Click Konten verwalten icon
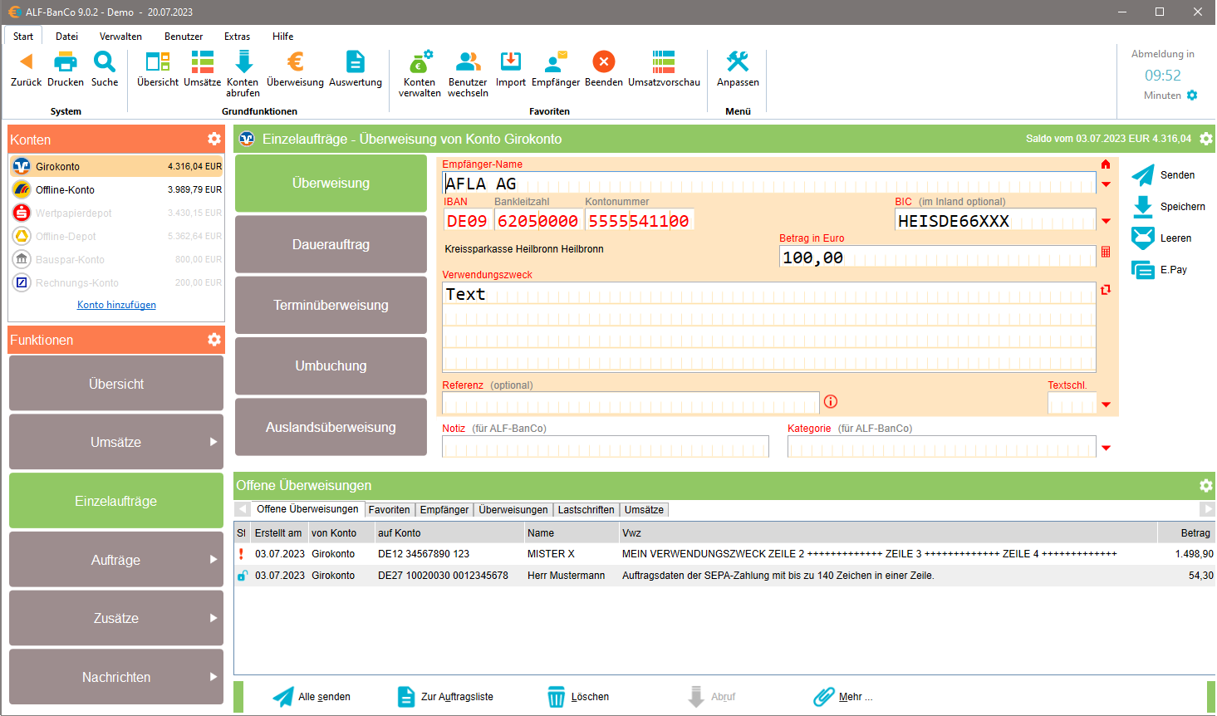Viewport: 1217px width, 716px height. 420,61
